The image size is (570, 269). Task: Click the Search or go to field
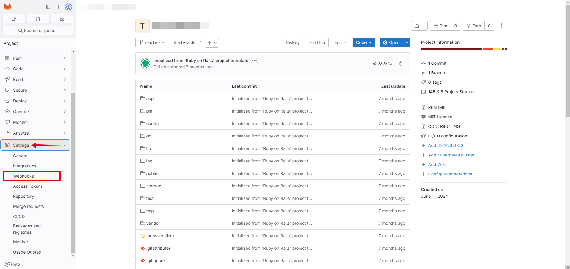click(x=38, y=30)
